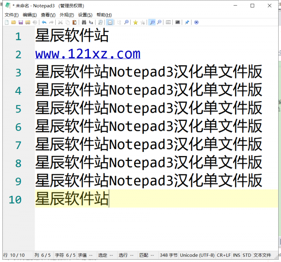Click the page magnifier icon after Replace

(100, 22)
